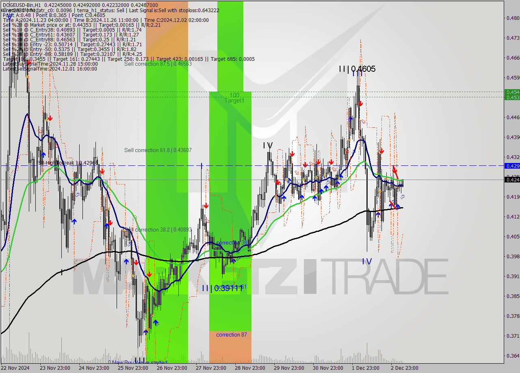Click the 'III 0.4605' wave peak label
This screenshot has height=373, width=520.
tap(357, 69)
